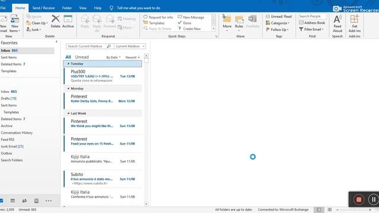379x213 pixels.
Task: Open the Address Book
Action: pos(312,22)
